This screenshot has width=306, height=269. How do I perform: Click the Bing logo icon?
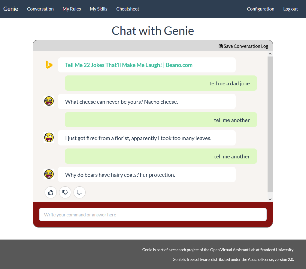pos(49,65)
